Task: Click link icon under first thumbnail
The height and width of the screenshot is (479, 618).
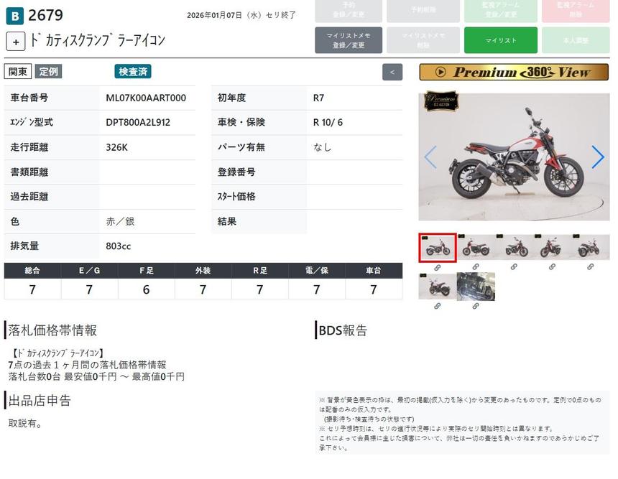Action: [437, 267]
